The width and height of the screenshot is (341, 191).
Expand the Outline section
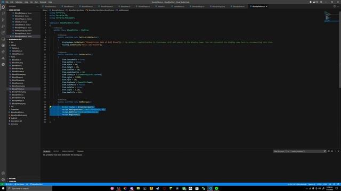23,178
